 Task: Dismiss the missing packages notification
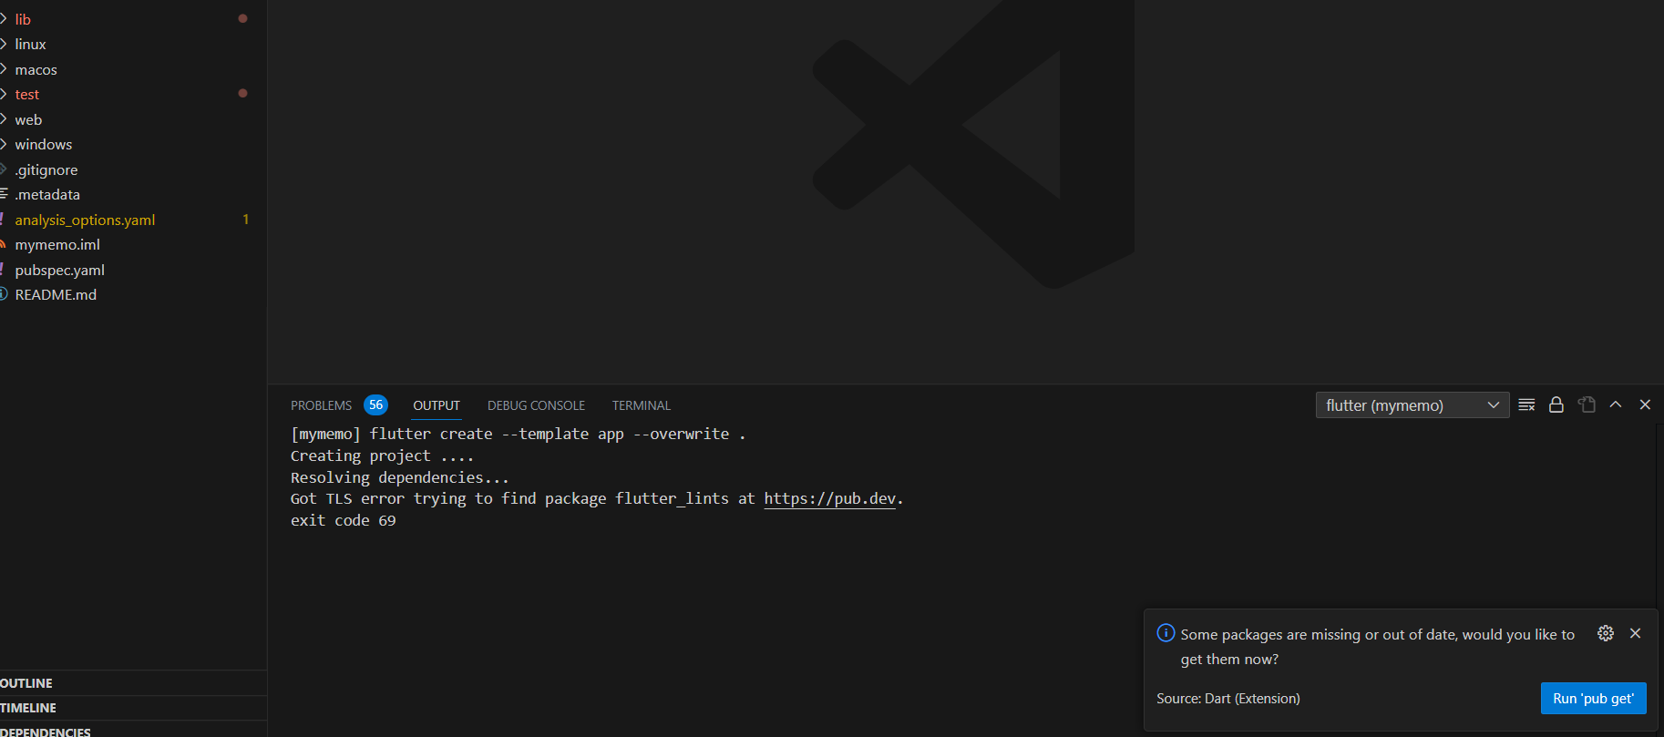click(1636, 633)
